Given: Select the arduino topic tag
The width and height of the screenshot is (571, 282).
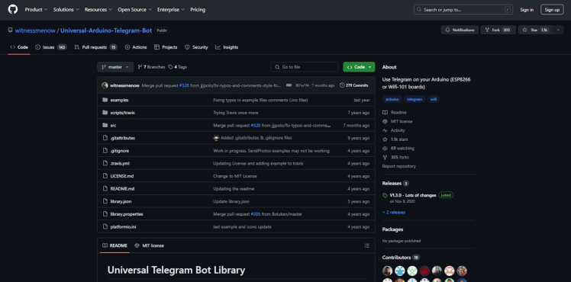Looking at the screenshot, I should click(x=392, y=99).
